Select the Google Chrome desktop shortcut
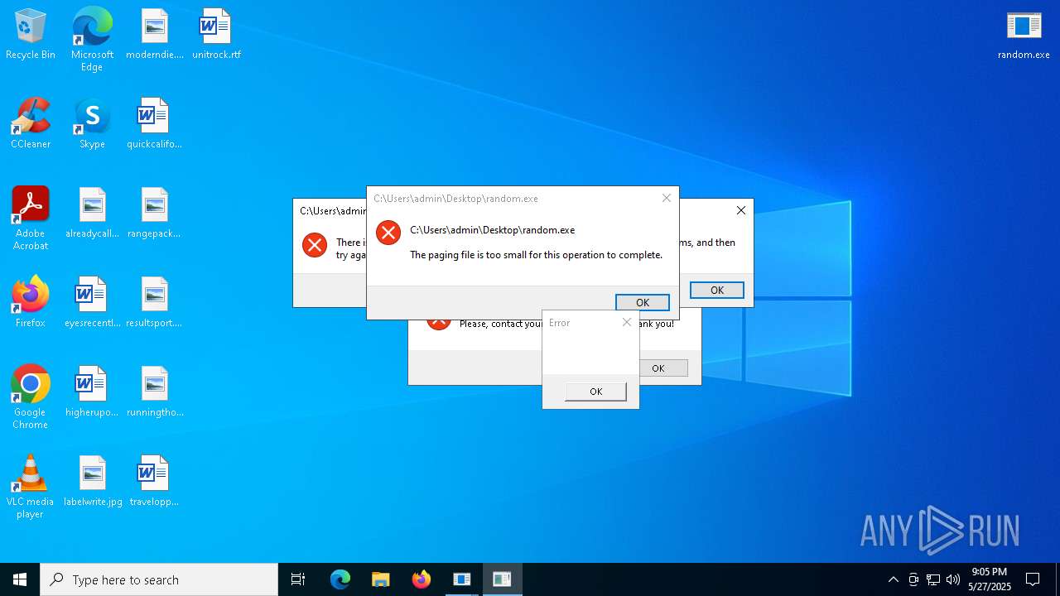 [31, 397]
